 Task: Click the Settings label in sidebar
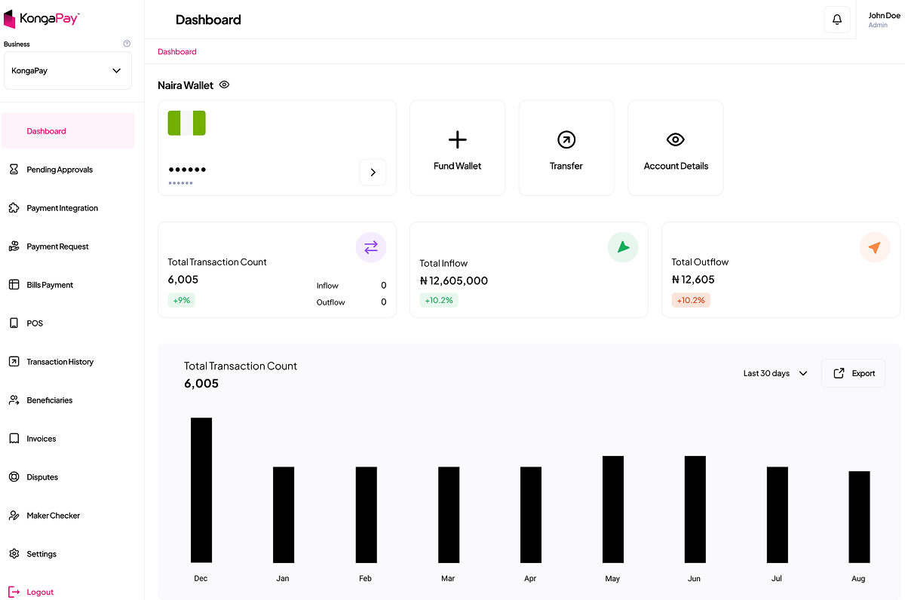coord(41,554)
